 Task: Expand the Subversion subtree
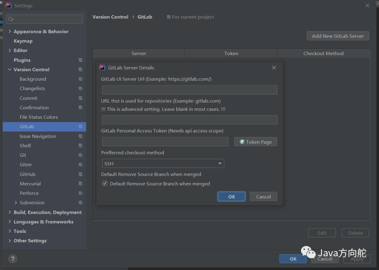(16, 203)
